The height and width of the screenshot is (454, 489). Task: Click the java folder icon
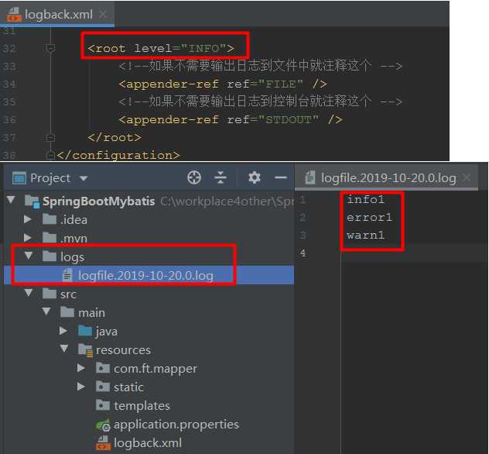[85, 331]
